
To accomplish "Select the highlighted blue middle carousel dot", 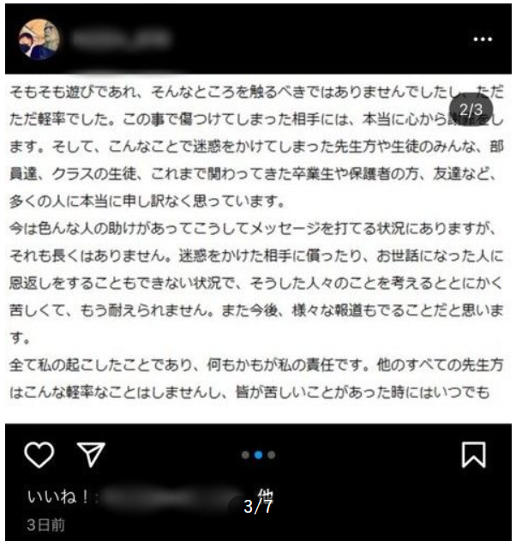I will (x=258, y=454).
